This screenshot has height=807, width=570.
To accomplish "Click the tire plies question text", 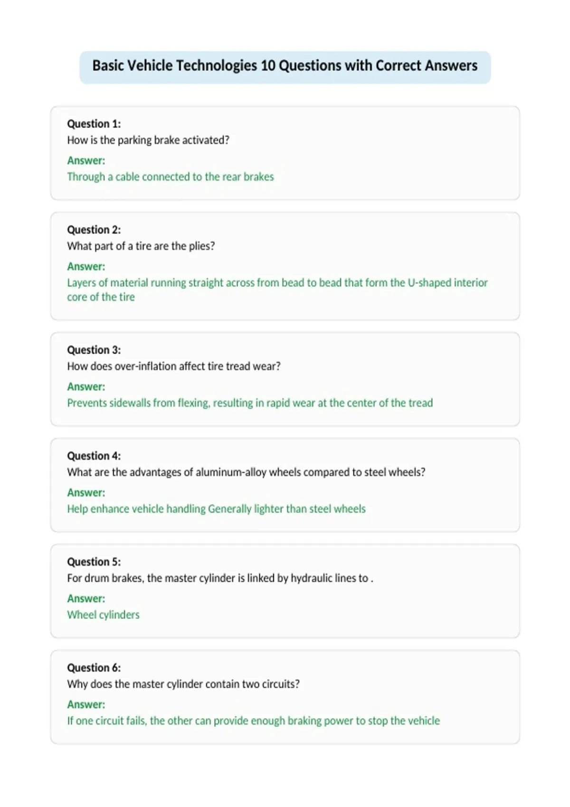I will pyautogui.click(x=141, y=246).
